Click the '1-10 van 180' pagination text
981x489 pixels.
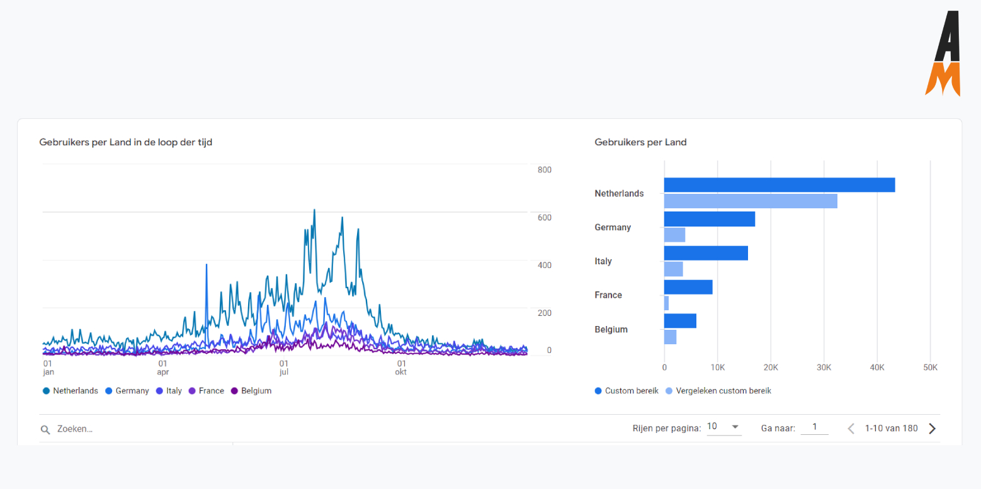pos(891,429)
